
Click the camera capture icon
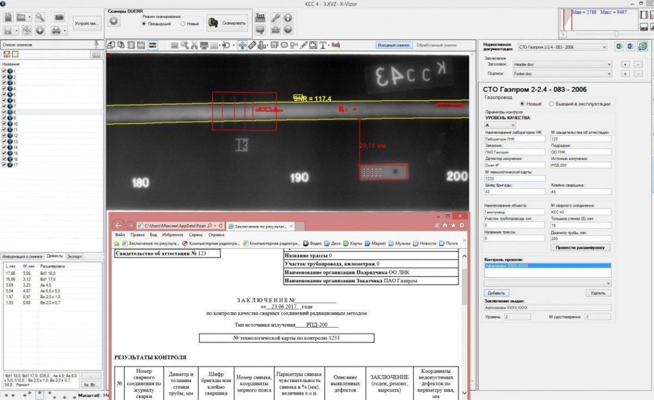point(59,18)
